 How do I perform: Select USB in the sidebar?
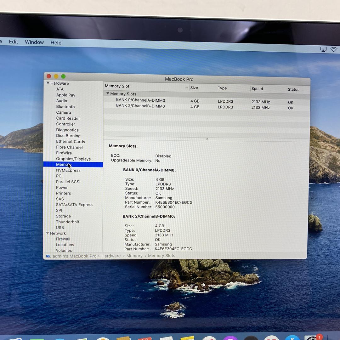tap(60, 228)
